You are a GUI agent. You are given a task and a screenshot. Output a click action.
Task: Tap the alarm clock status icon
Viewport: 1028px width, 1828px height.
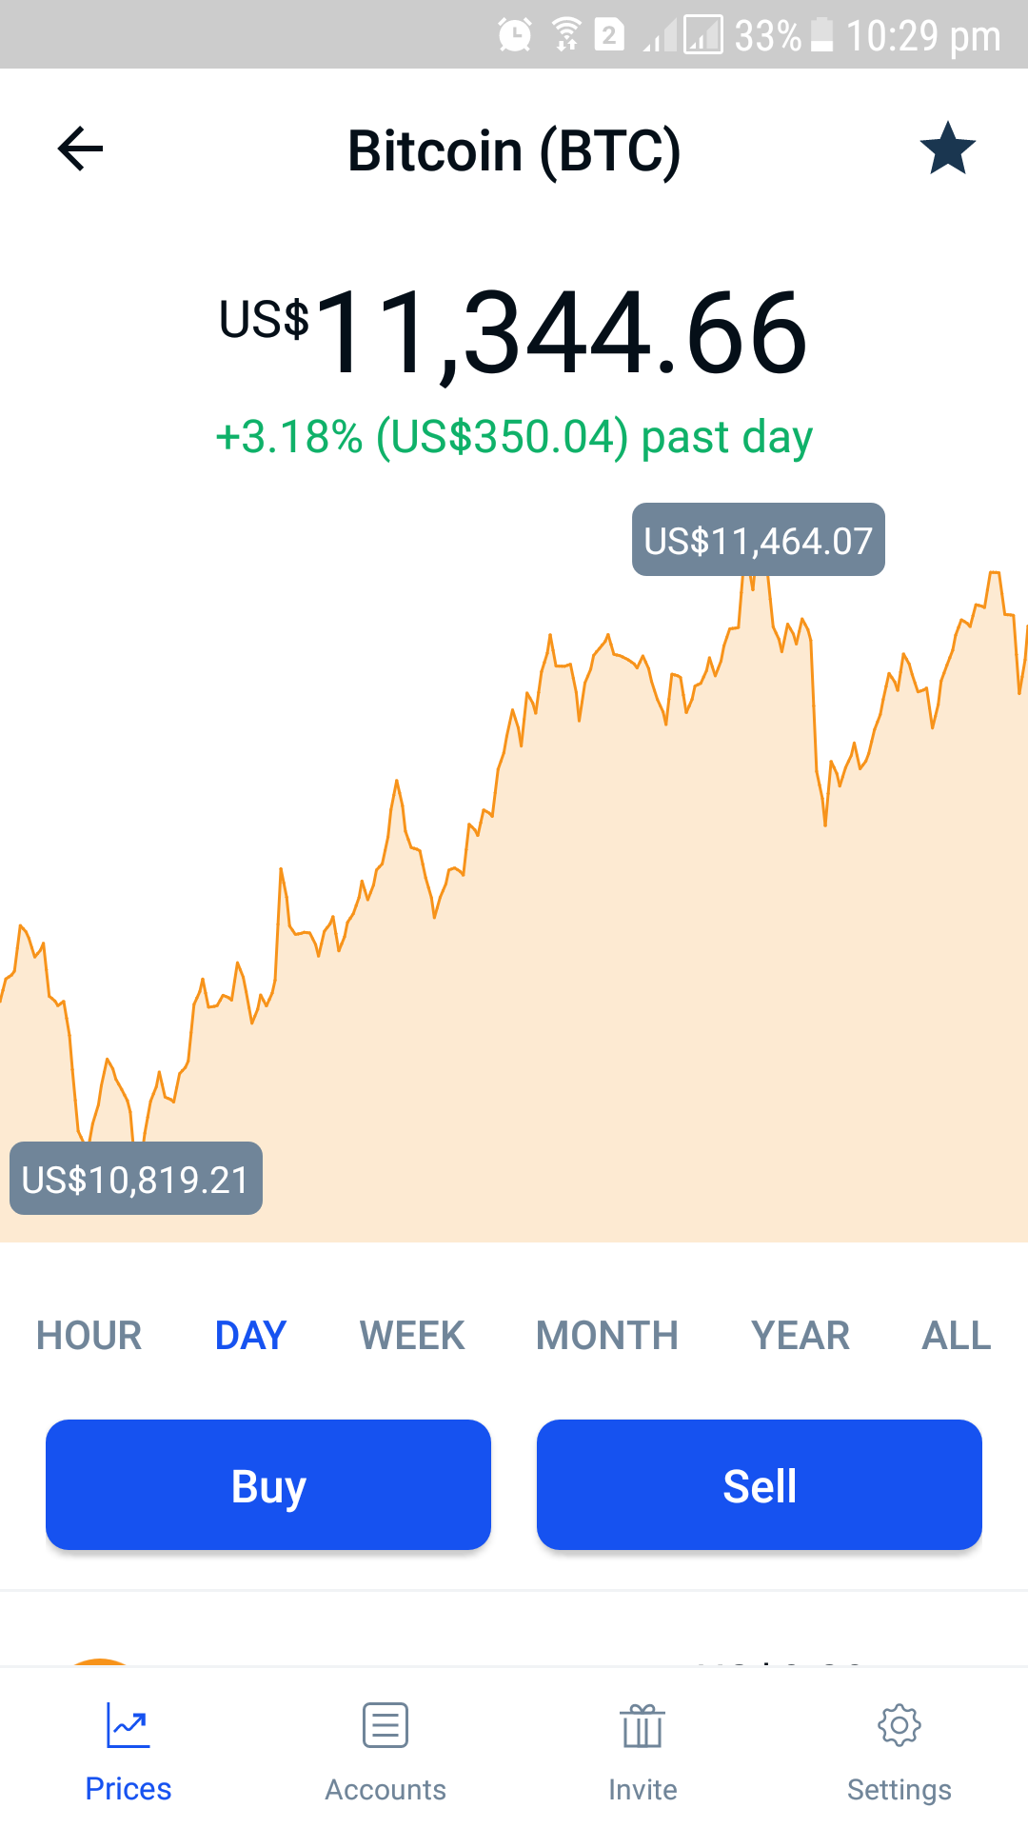click(x=515, y=35)
